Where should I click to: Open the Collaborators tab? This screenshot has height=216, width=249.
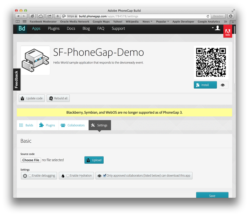pos(74,125)
